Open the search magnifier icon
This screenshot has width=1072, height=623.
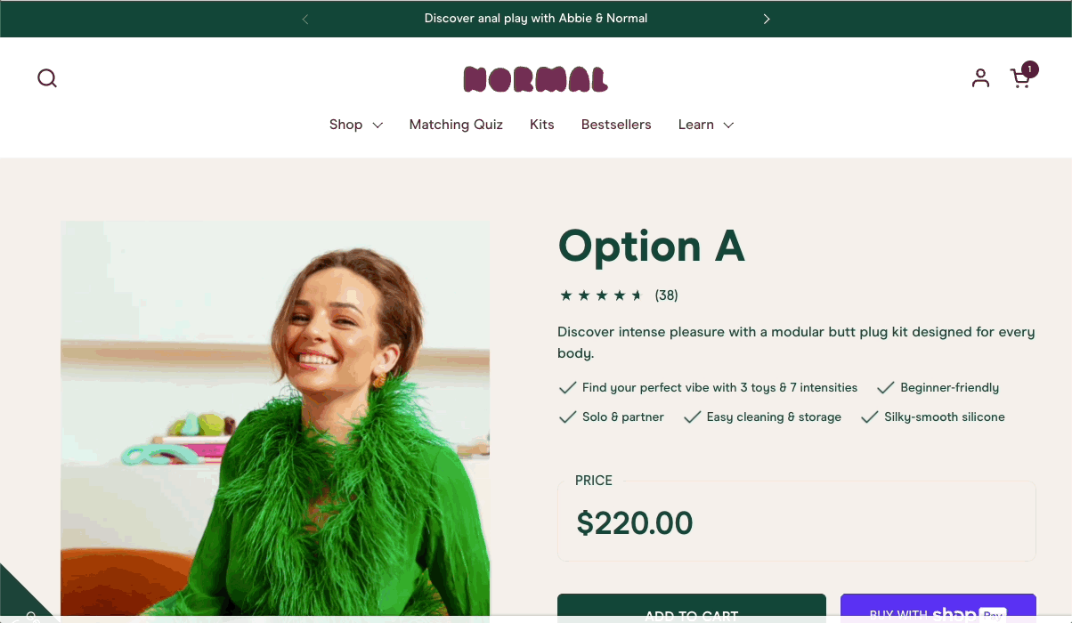coord(47,78)
